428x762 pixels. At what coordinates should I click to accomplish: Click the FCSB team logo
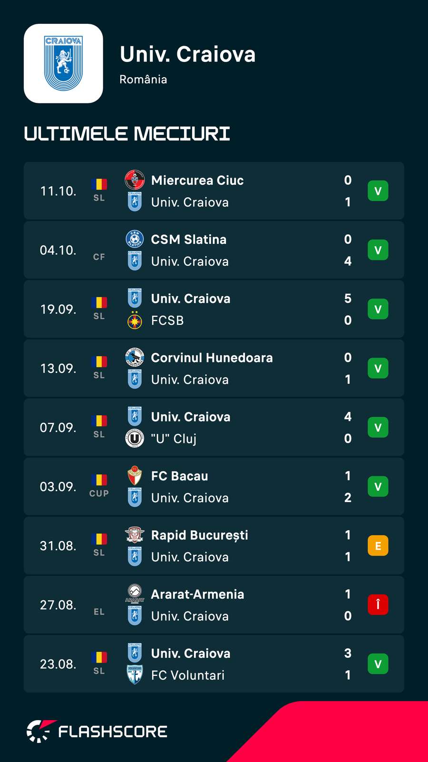pos(135,321)
